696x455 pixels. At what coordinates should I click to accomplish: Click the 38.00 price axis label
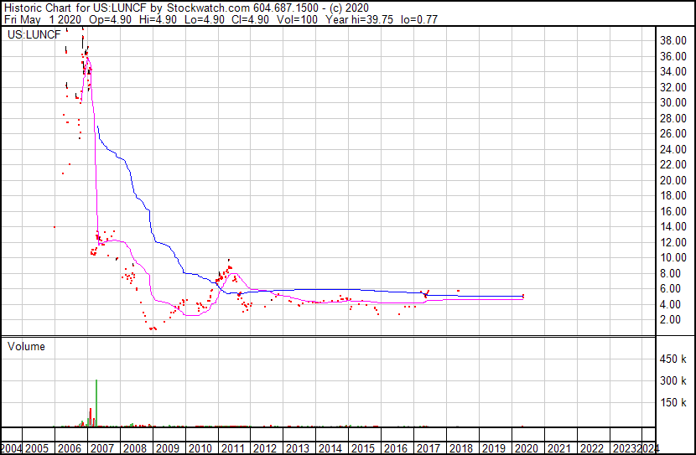[x=674, y=40]
